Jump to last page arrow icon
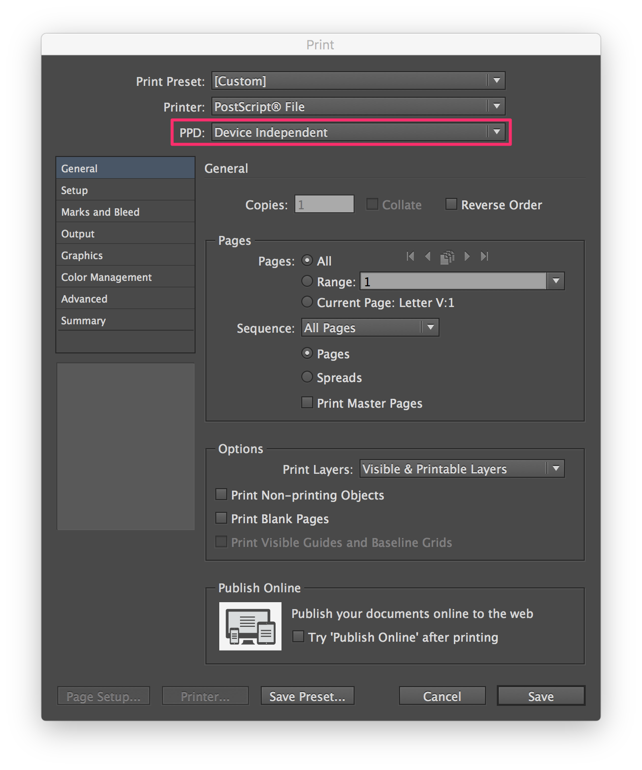 click(x=484, y=256)
